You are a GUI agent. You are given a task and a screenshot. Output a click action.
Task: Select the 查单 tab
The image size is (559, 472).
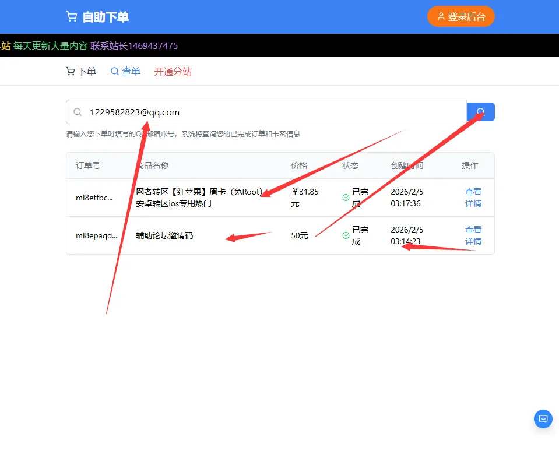(x=131, y=71)
